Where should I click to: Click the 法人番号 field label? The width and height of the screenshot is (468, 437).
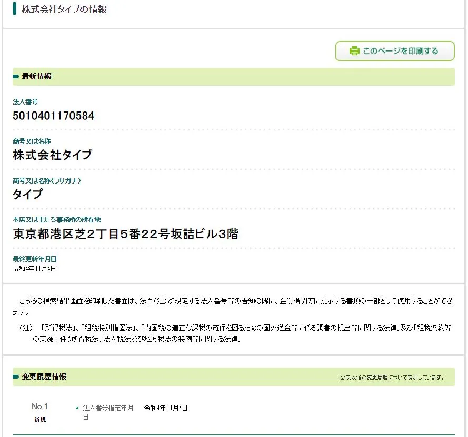click(x=25, y=101)
